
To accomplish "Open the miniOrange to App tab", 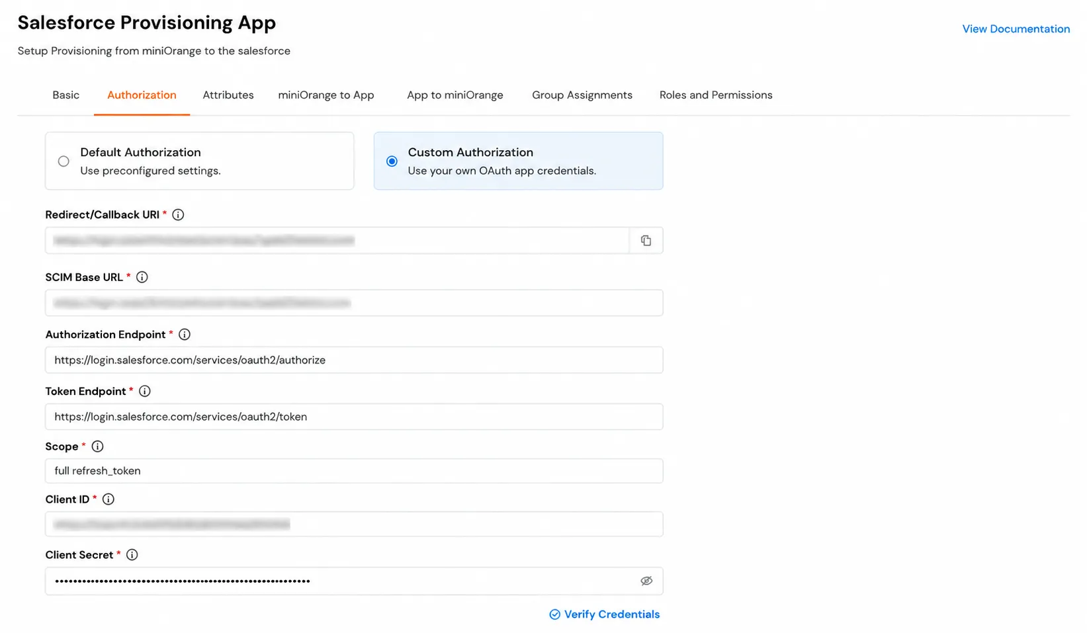I will (x=326, y=95).
